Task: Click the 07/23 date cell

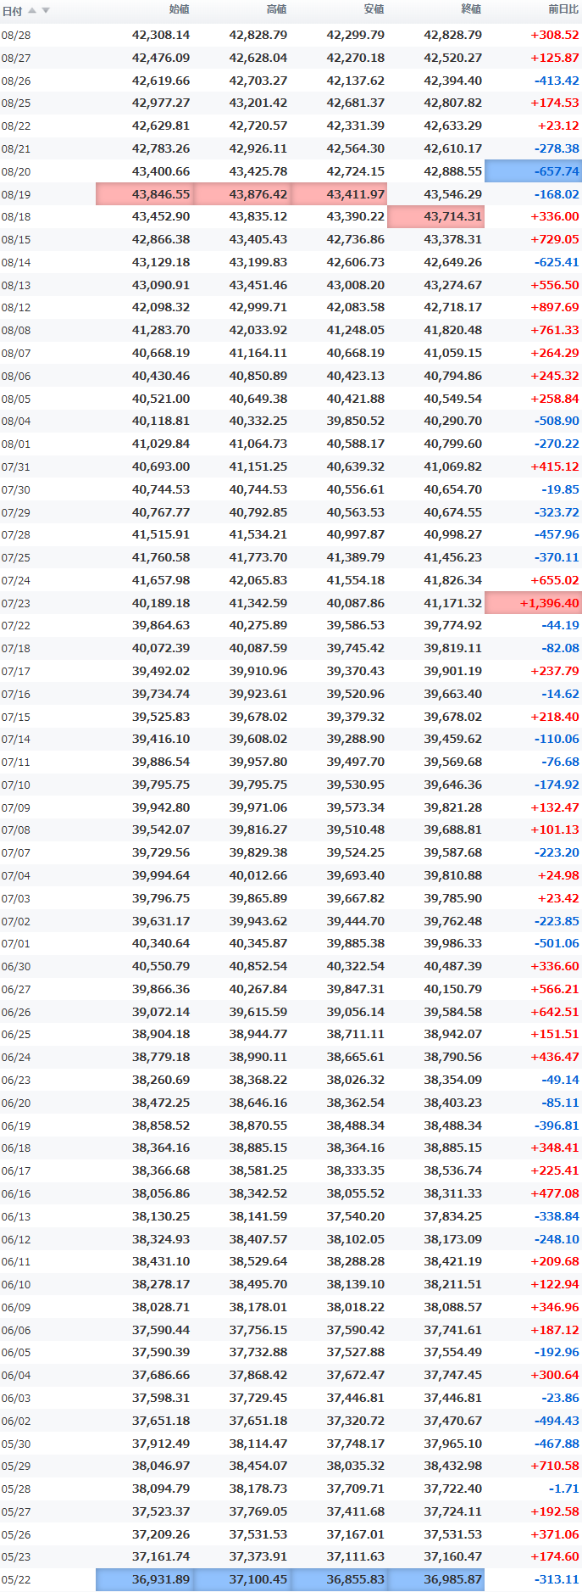Action: [16, 603]
